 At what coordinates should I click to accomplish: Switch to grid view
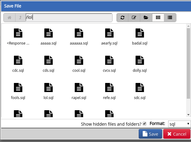[x=158, y=18]
